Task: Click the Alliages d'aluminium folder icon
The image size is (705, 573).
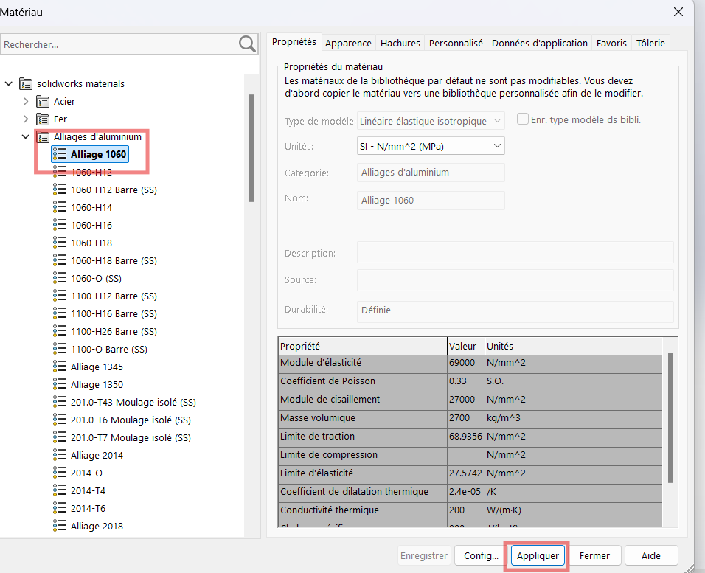Action: click(43, 136)
